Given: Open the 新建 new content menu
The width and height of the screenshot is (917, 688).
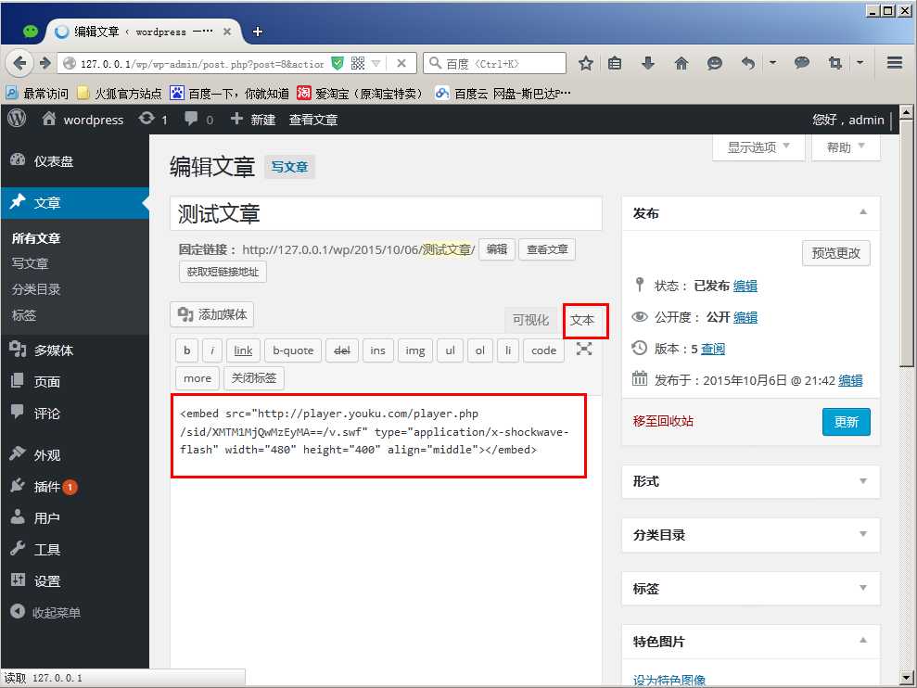Looking at the screenshot, I should coord(252,120).
